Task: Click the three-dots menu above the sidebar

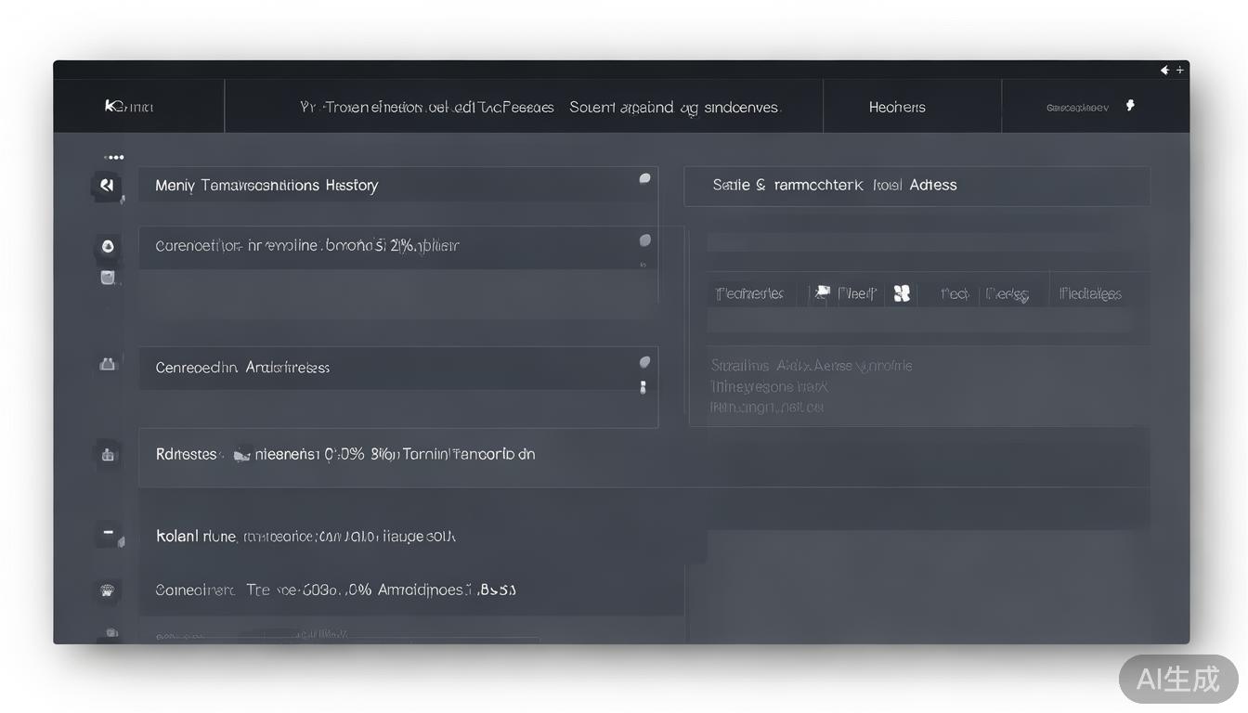Action: (114, 158)
